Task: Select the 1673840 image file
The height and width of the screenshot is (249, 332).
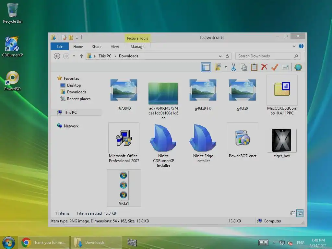Action: tap(124, 94)
